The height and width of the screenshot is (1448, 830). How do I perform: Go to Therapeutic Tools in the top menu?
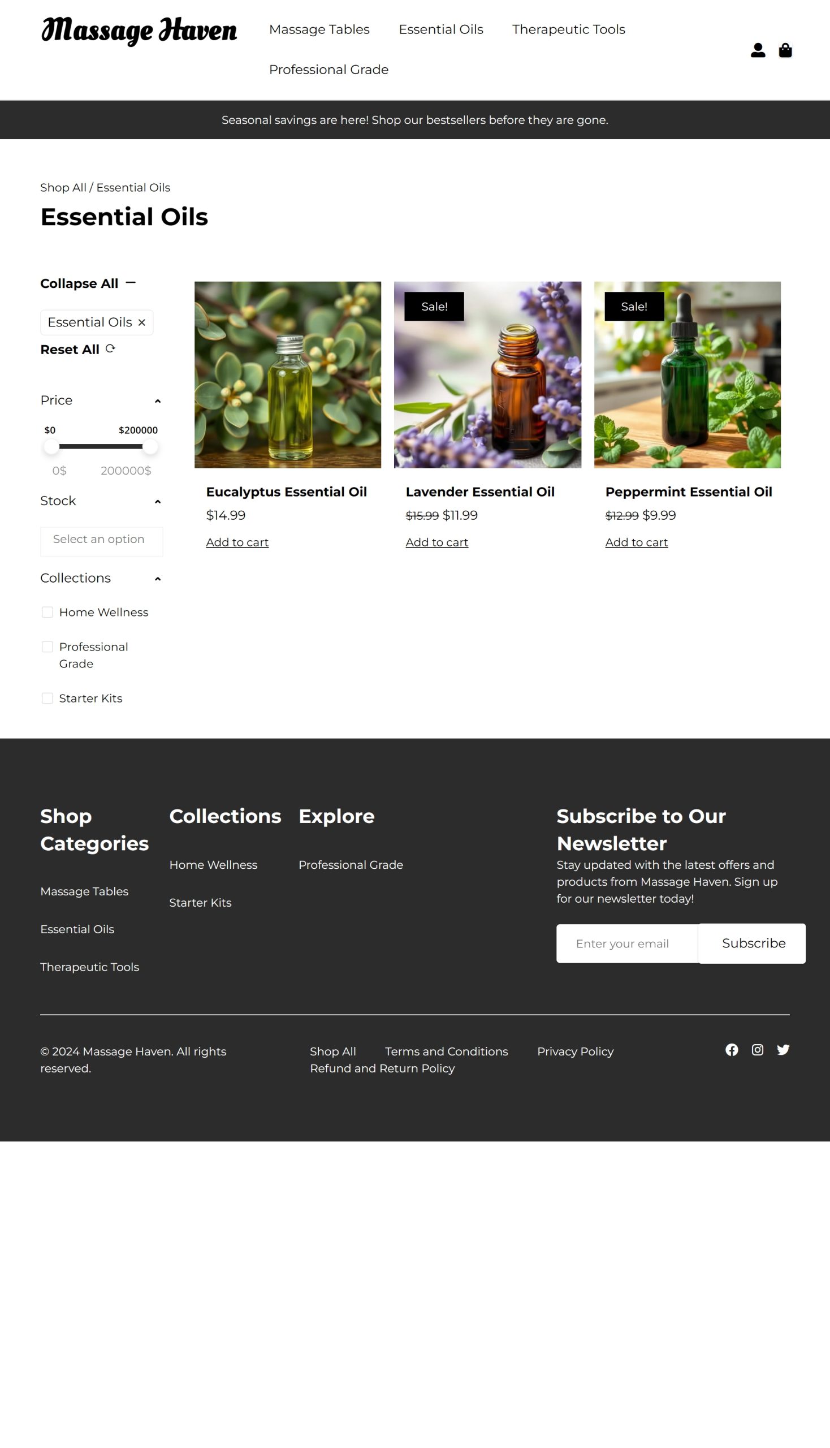point(568,29)
